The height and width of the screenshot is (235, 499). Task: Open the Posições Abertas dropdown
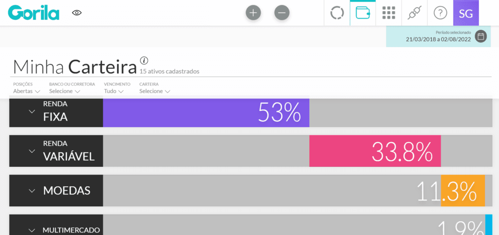coord(26,88)
